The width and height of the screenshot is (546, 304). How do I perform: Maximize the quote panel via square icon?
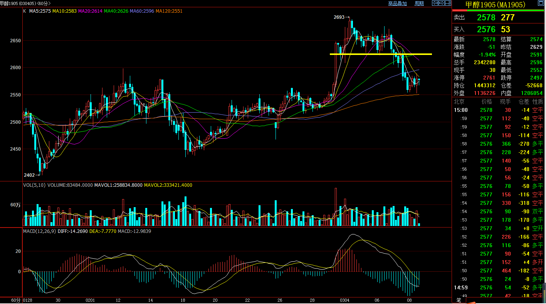click(541, 3)
